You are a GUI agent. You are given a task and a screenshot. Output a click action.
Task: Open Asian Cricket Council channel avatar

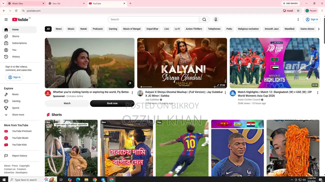tap(233, 93)
